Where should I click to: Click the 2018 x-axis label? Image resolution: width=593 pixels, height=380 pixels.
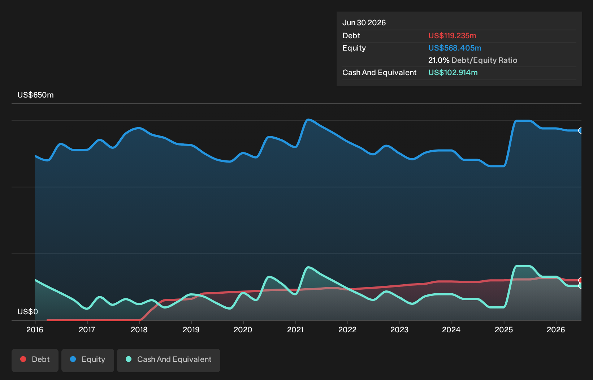[139, 329]
